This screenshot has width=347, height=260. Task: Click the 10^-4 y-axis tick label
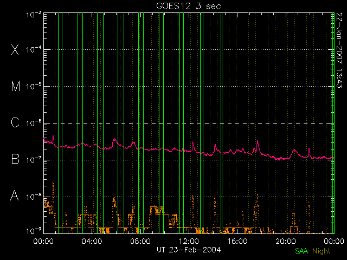[34, 49]
